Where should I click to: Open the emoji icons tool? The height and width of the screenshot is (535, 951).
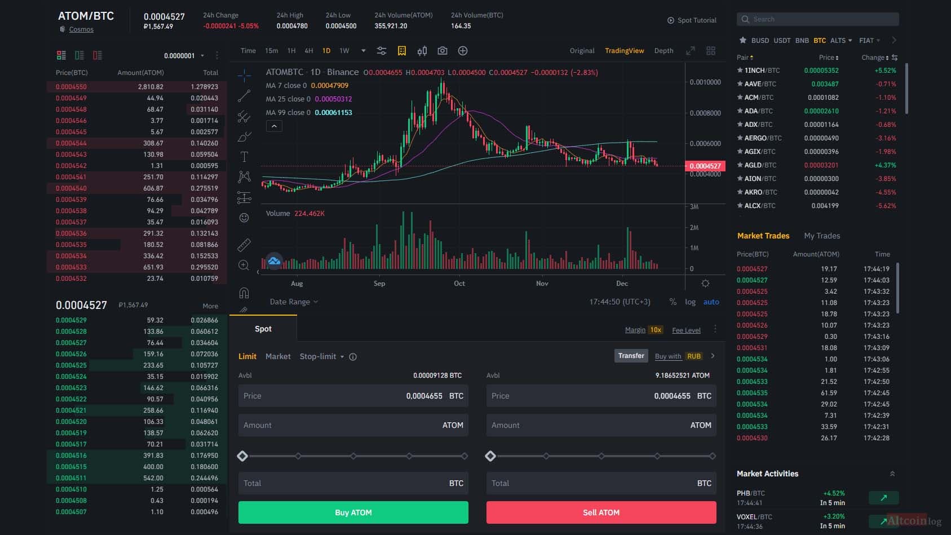244,218
